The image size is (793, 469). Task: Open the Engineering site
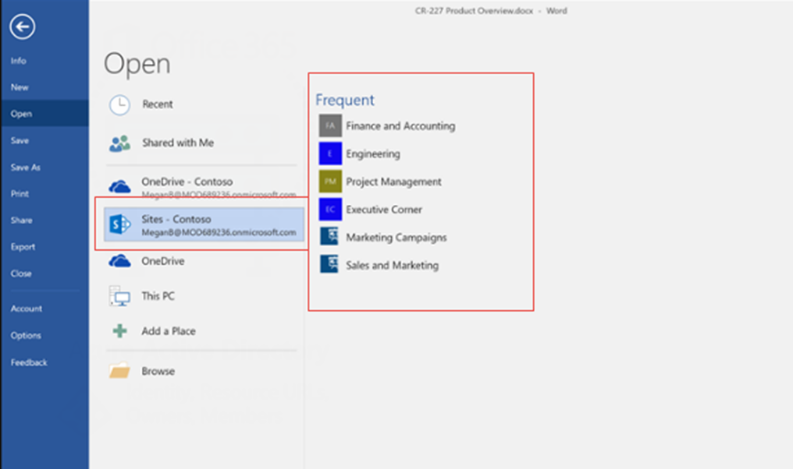(x=373, y=153)
